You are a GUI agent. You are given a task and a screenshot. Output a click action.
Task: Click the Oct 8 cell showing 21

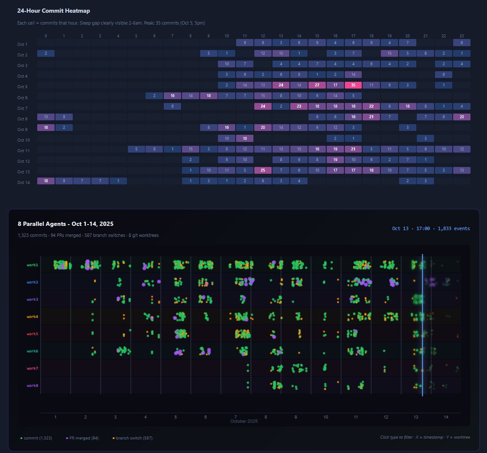click(x=371, y=117)
